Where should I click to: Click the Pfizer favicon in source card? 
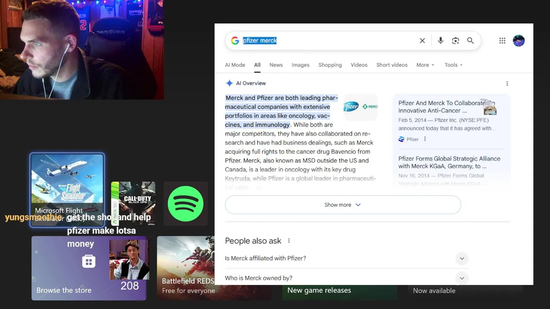tap(401, 139)
